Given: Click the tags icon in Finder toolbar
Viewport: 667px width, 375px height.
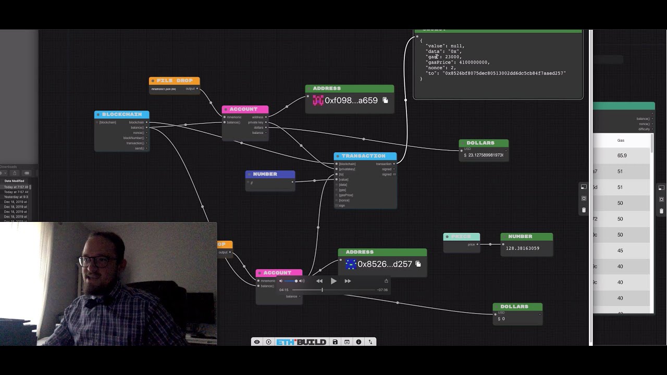Looking at the screenshot, I should 27,173.
